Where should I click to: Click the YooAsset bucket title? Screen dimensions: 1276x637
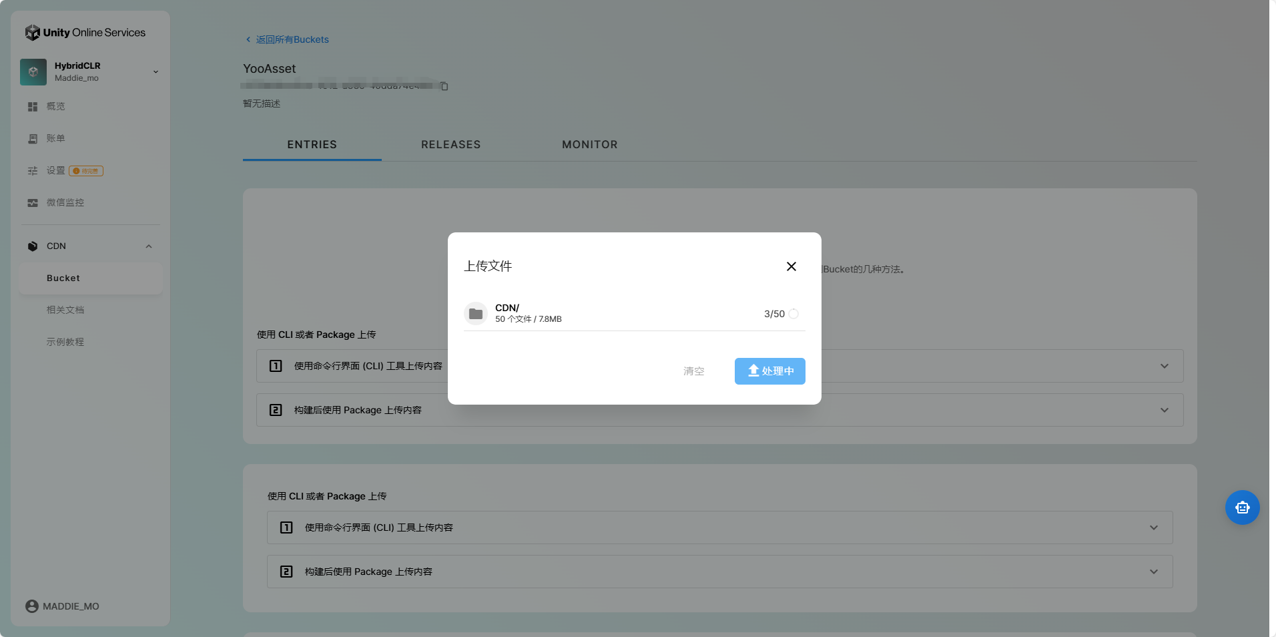pyautogui.click(x=270, y=69)
